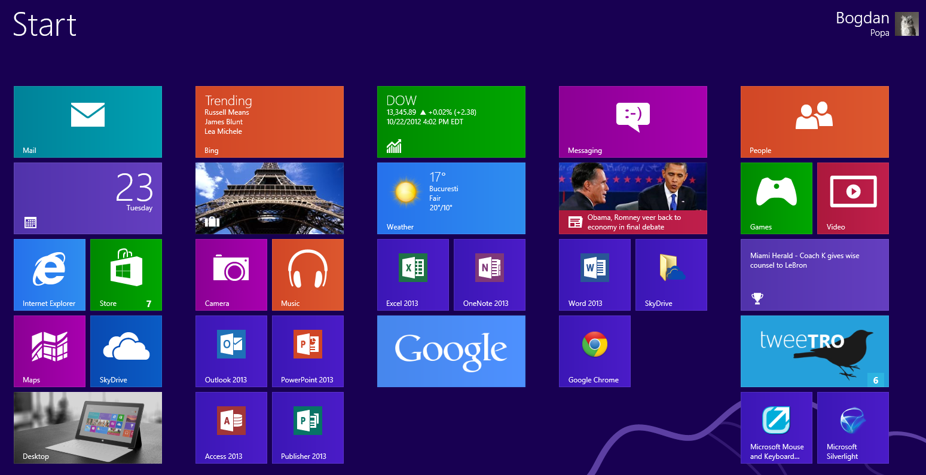
Task: Open the Weather tile showing Bucuresti forecast
Action: 451,198
